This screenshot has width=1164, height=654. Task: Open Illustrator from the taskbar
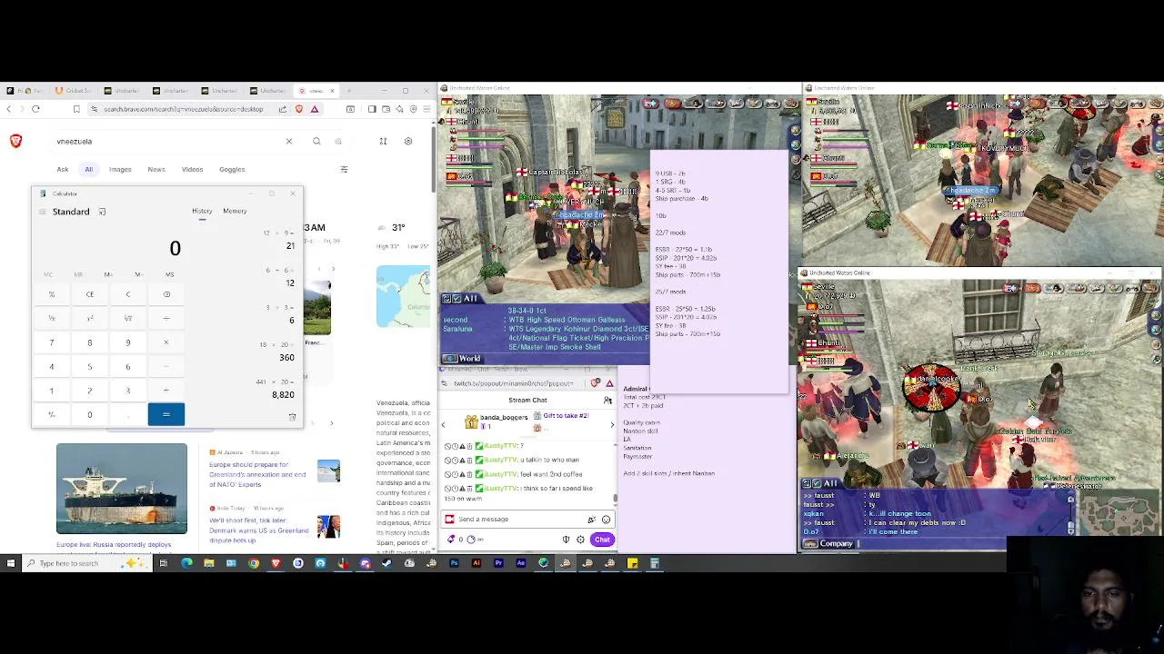[477, 563]
